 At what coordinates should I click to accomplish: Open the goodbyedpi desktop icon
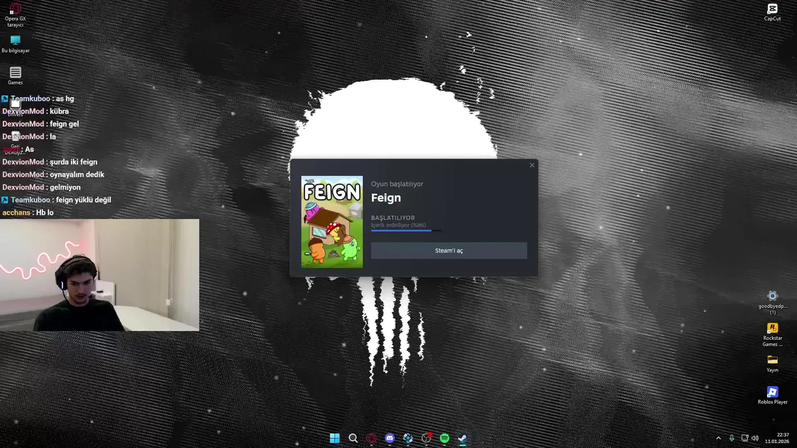(x=772, y=302)
